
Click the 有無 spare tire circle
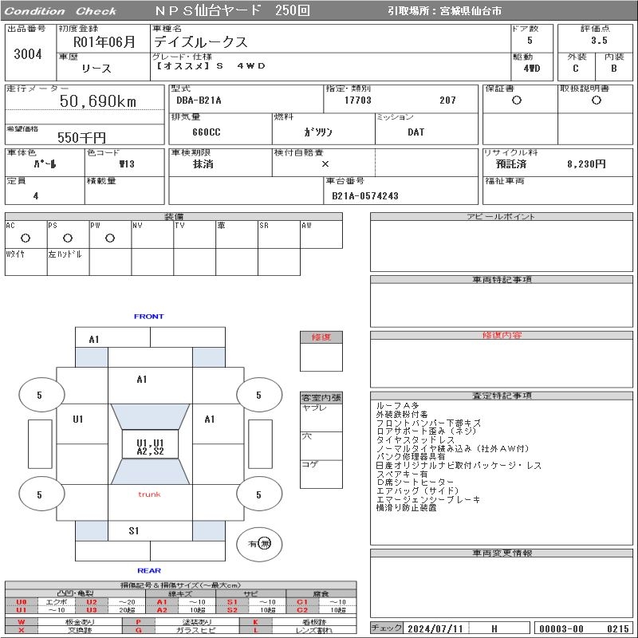(x=259, y=544)
